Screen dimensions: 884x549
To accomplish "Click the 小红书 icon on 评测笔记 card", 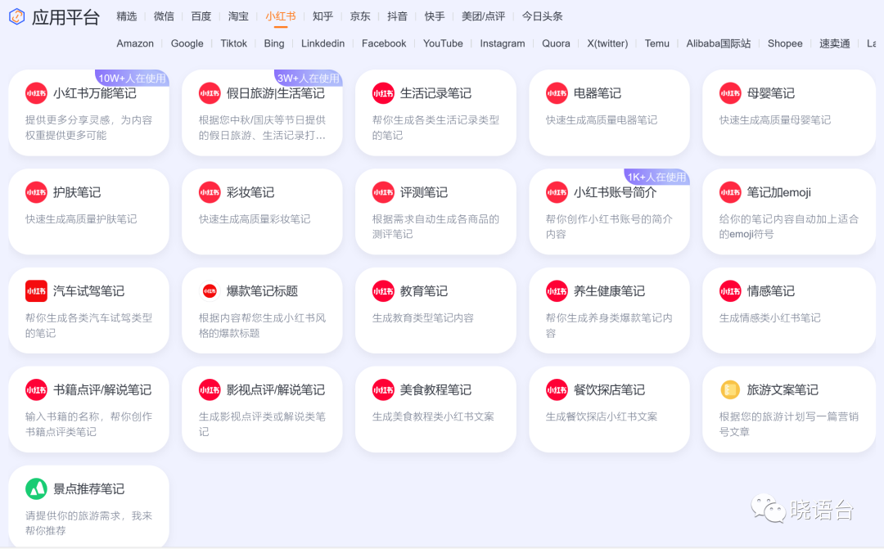I will click(382, 192).
